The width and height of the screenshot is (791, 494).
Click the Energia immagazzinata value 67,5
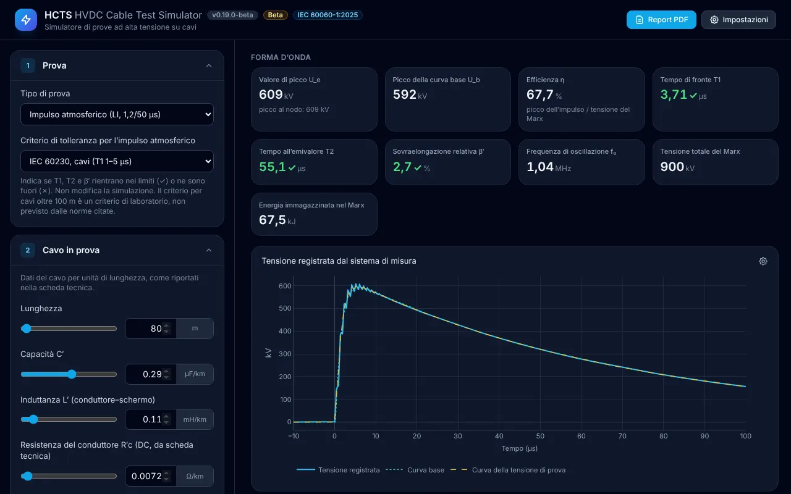(x=273, y=220)
